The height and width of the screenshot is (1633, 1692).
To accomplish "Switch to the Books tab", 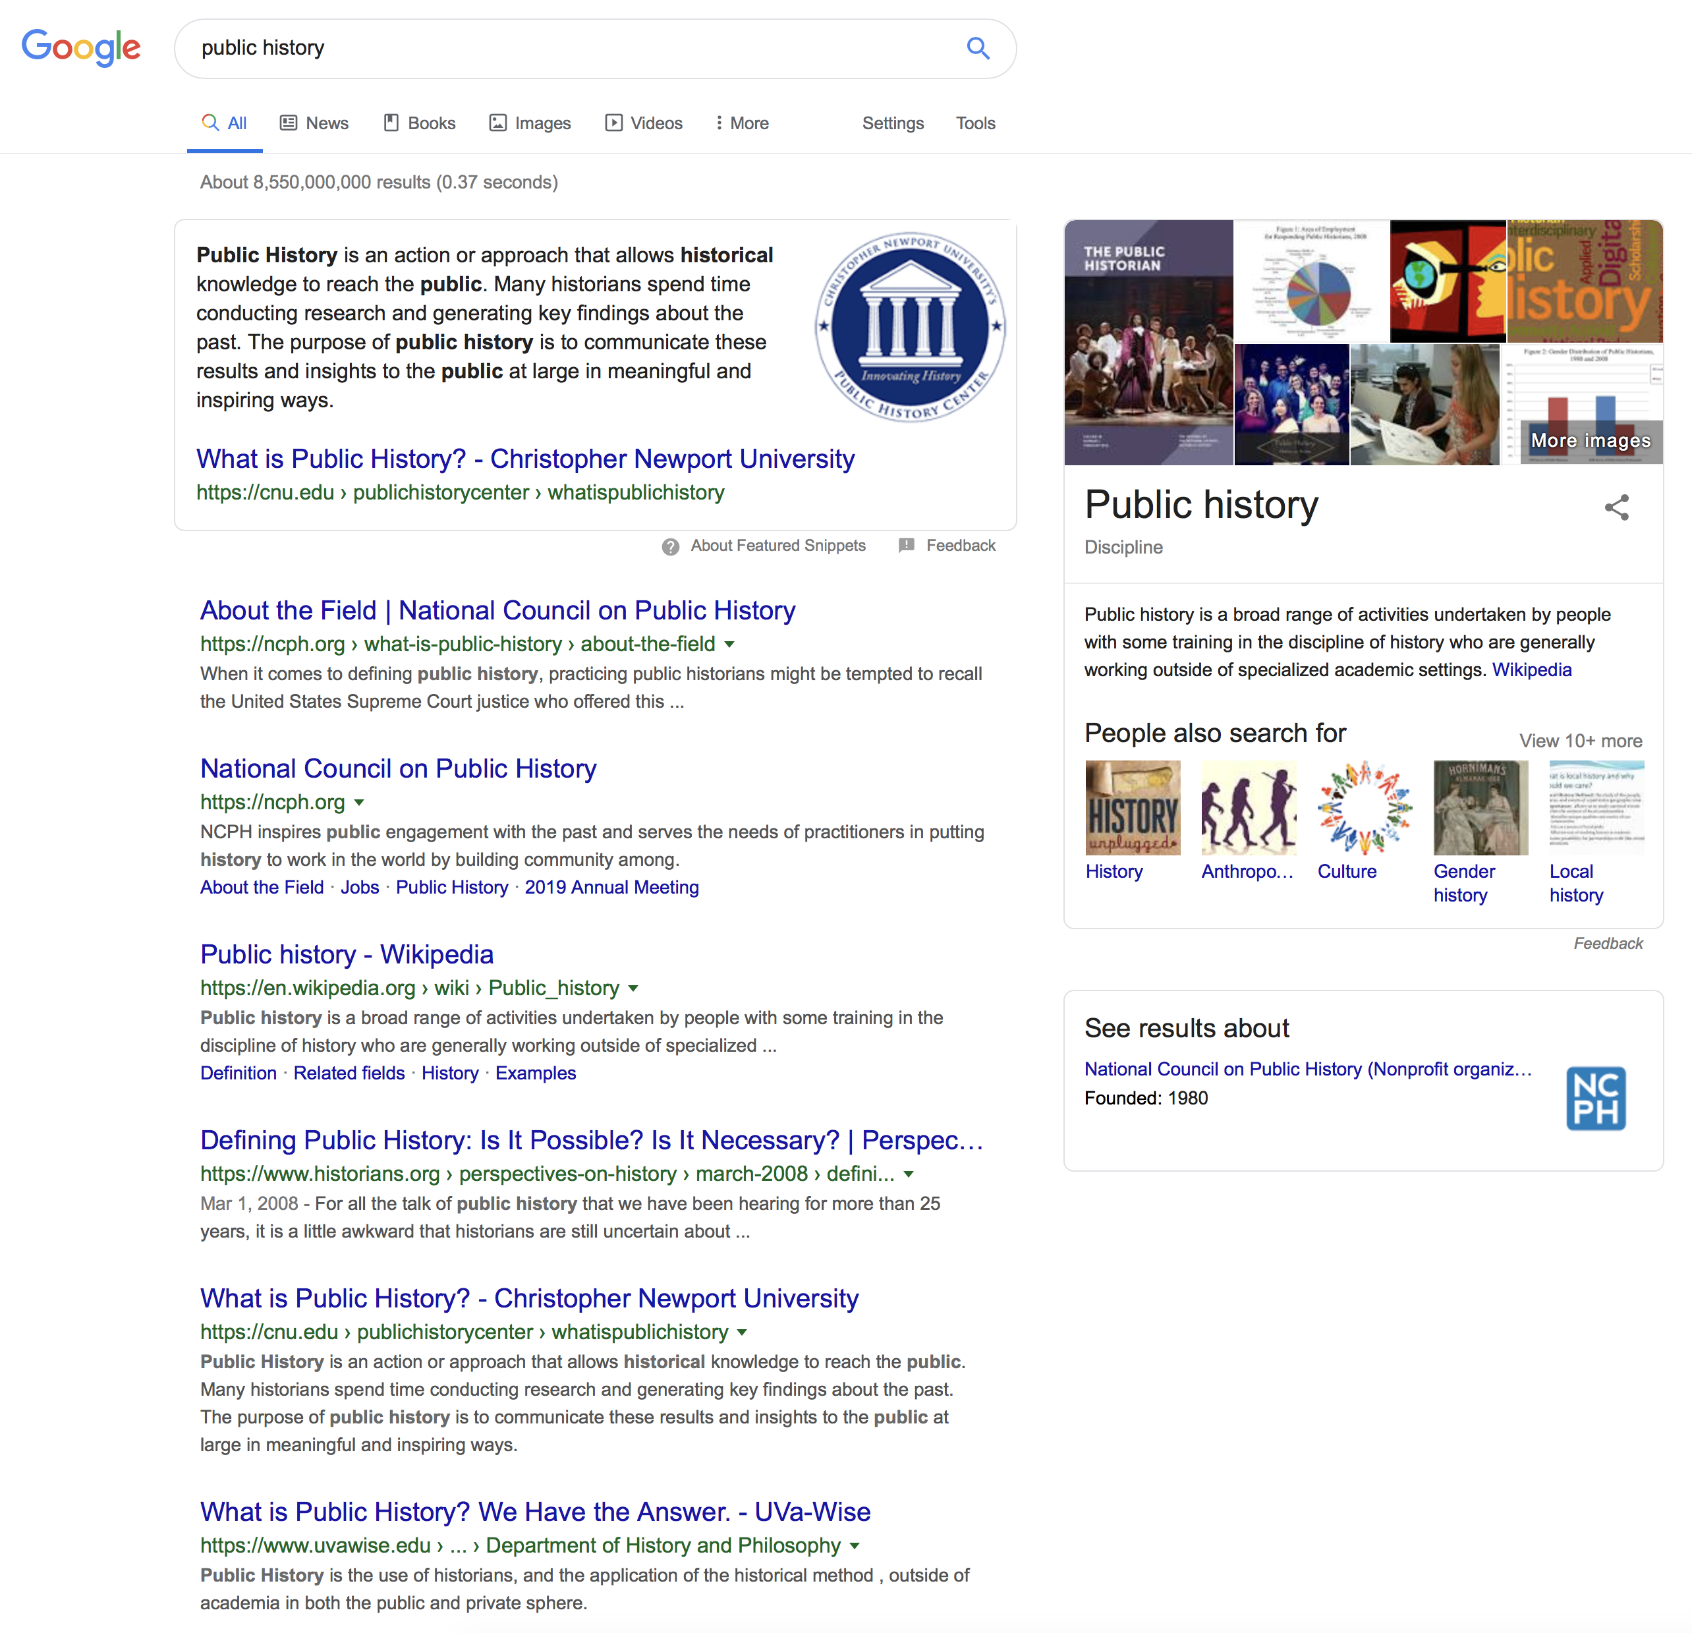I will 420,123.
